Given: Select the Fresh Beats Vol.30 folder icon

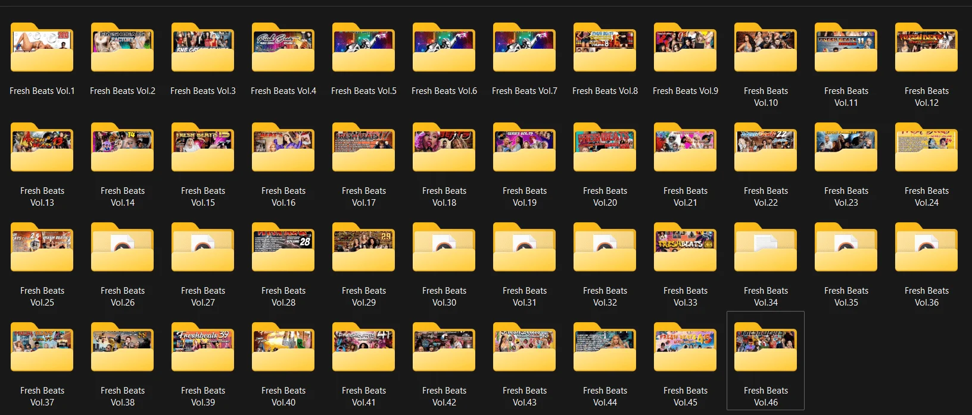Looking at the screenshot, I should tap(444, 247).
